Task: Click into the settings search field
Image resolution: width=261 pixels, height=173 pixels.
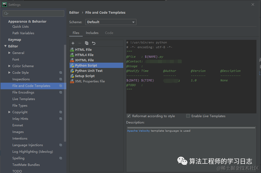Action: coord(33,13)
